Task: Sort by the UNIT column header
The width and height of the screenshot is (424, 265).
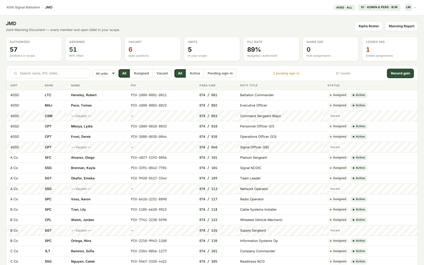Action: (14, 86)
